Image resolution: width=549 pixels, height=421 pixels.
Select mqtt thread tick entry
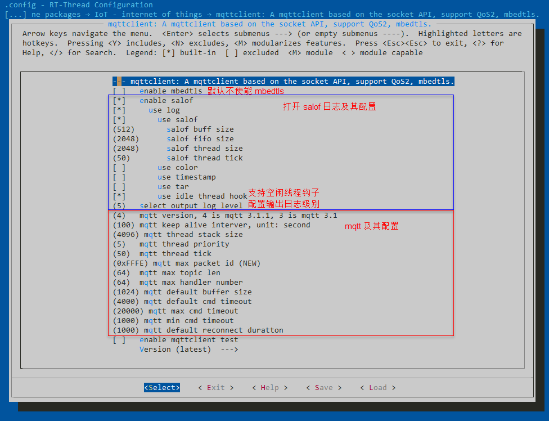point(162,254)
